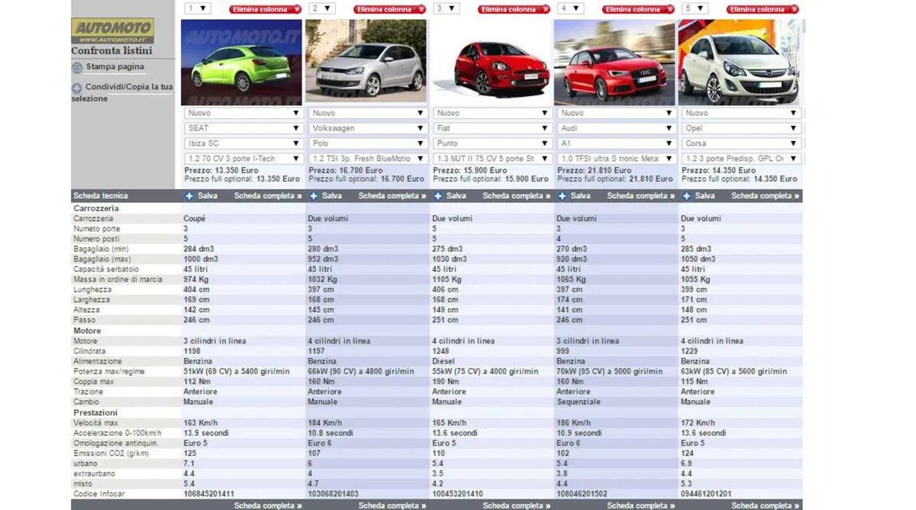Open the column position dropdown showing 1

[x=198, y=8]
